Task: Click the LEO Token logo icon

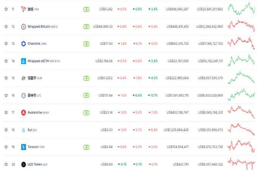Action: tap(23, 164)
